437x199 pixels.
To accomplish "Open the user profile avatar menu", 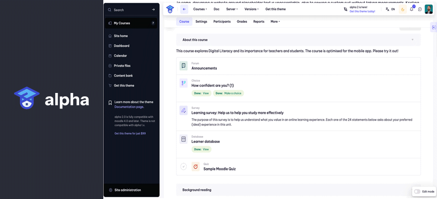I will 428,9.
